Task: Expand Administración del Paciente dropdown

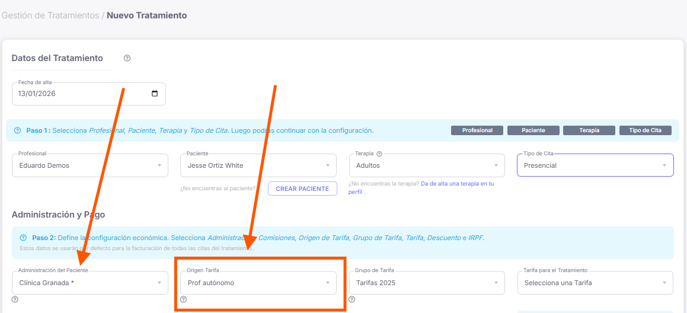Action: coord(89,283)
